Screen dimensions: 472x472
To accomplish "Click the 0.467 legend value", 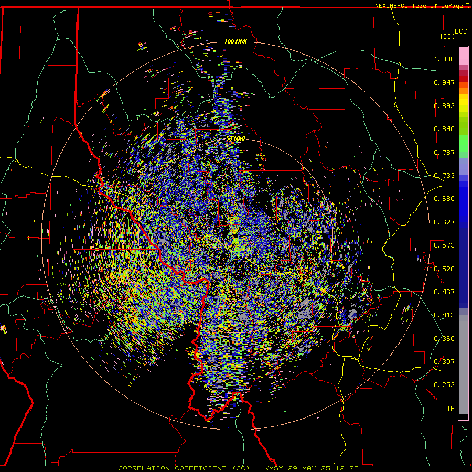I will click(x=444, y=292).
